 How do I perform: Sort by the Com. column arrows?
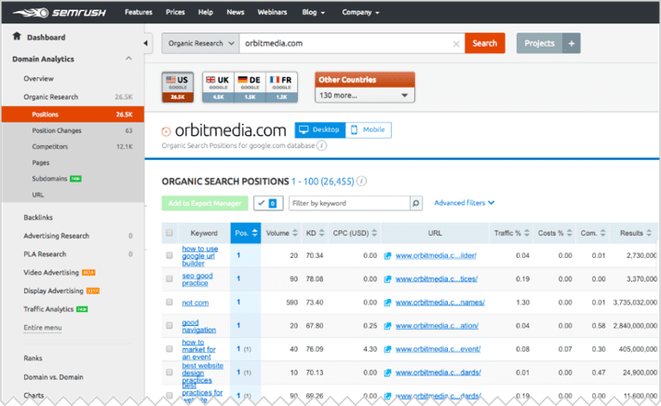(x=603, y=233)
